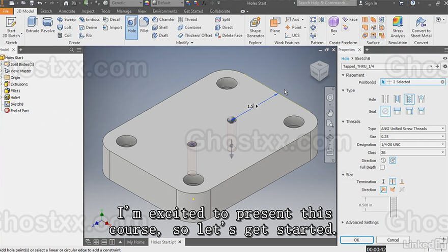Image resolution: width=448 pixels, height=252 pixels.
Task: Select the Coil tool
Action: (x=65, y=36)
